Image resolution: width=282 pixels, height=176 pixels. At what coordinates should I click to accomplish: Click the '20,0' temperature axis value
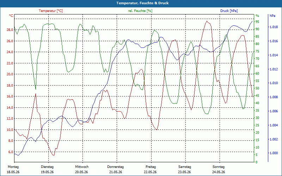pos(10,74)
